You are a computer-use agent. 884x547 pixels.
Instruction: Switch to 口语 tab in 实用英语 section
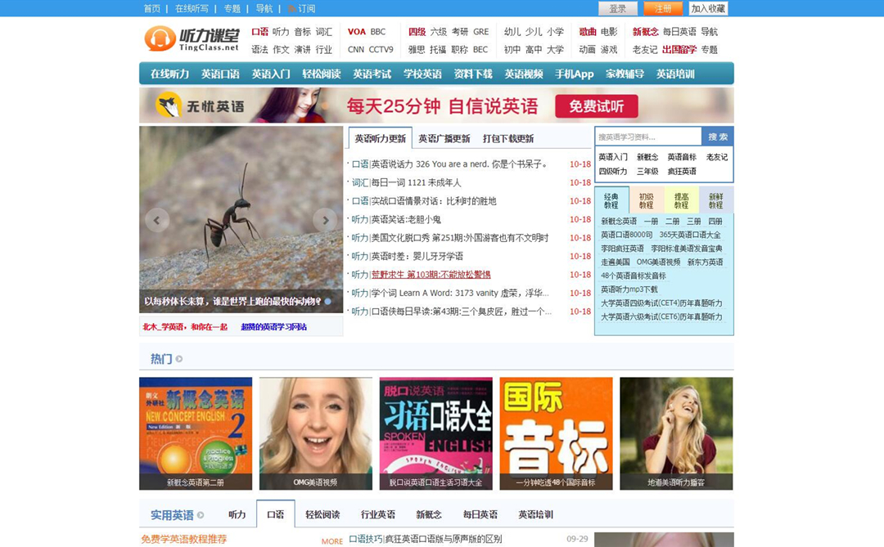(x=275, y=514)
